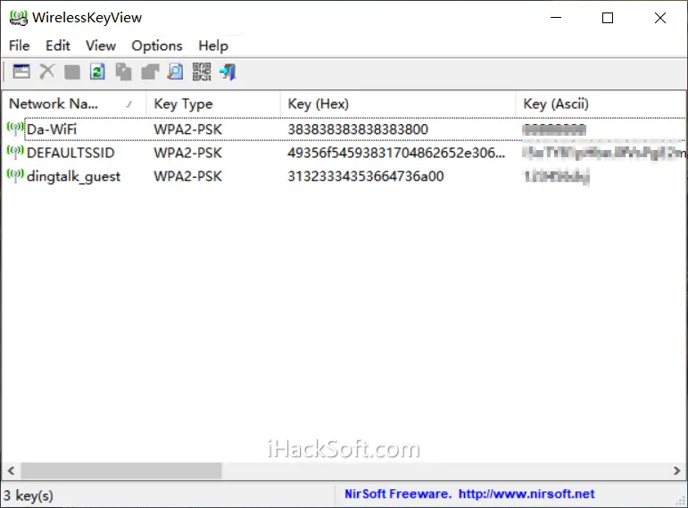Minimize the WirelessKeyView window
This screenshot has height=508, width=688.
(556, 18)
